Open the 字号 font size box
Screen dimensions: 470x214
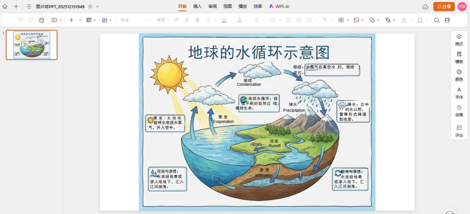tap(163, 20)
